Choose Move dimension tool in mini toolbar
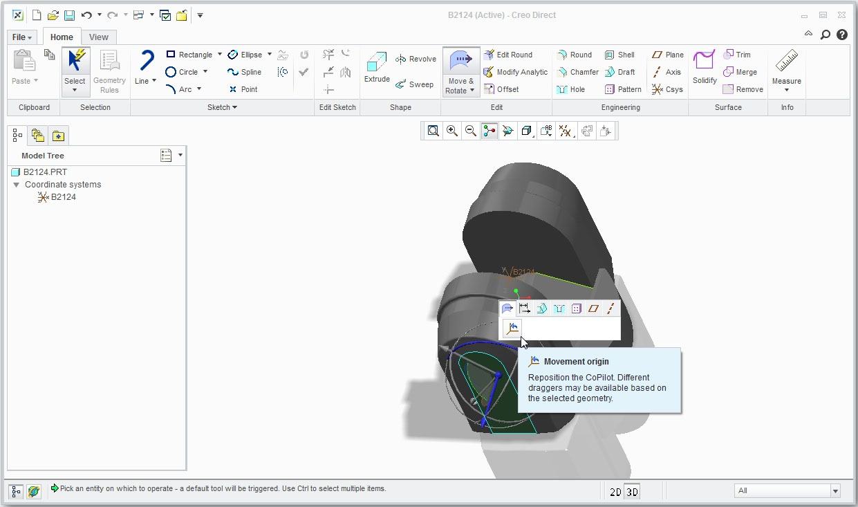 pyautogui.click(x=525, y=308)
